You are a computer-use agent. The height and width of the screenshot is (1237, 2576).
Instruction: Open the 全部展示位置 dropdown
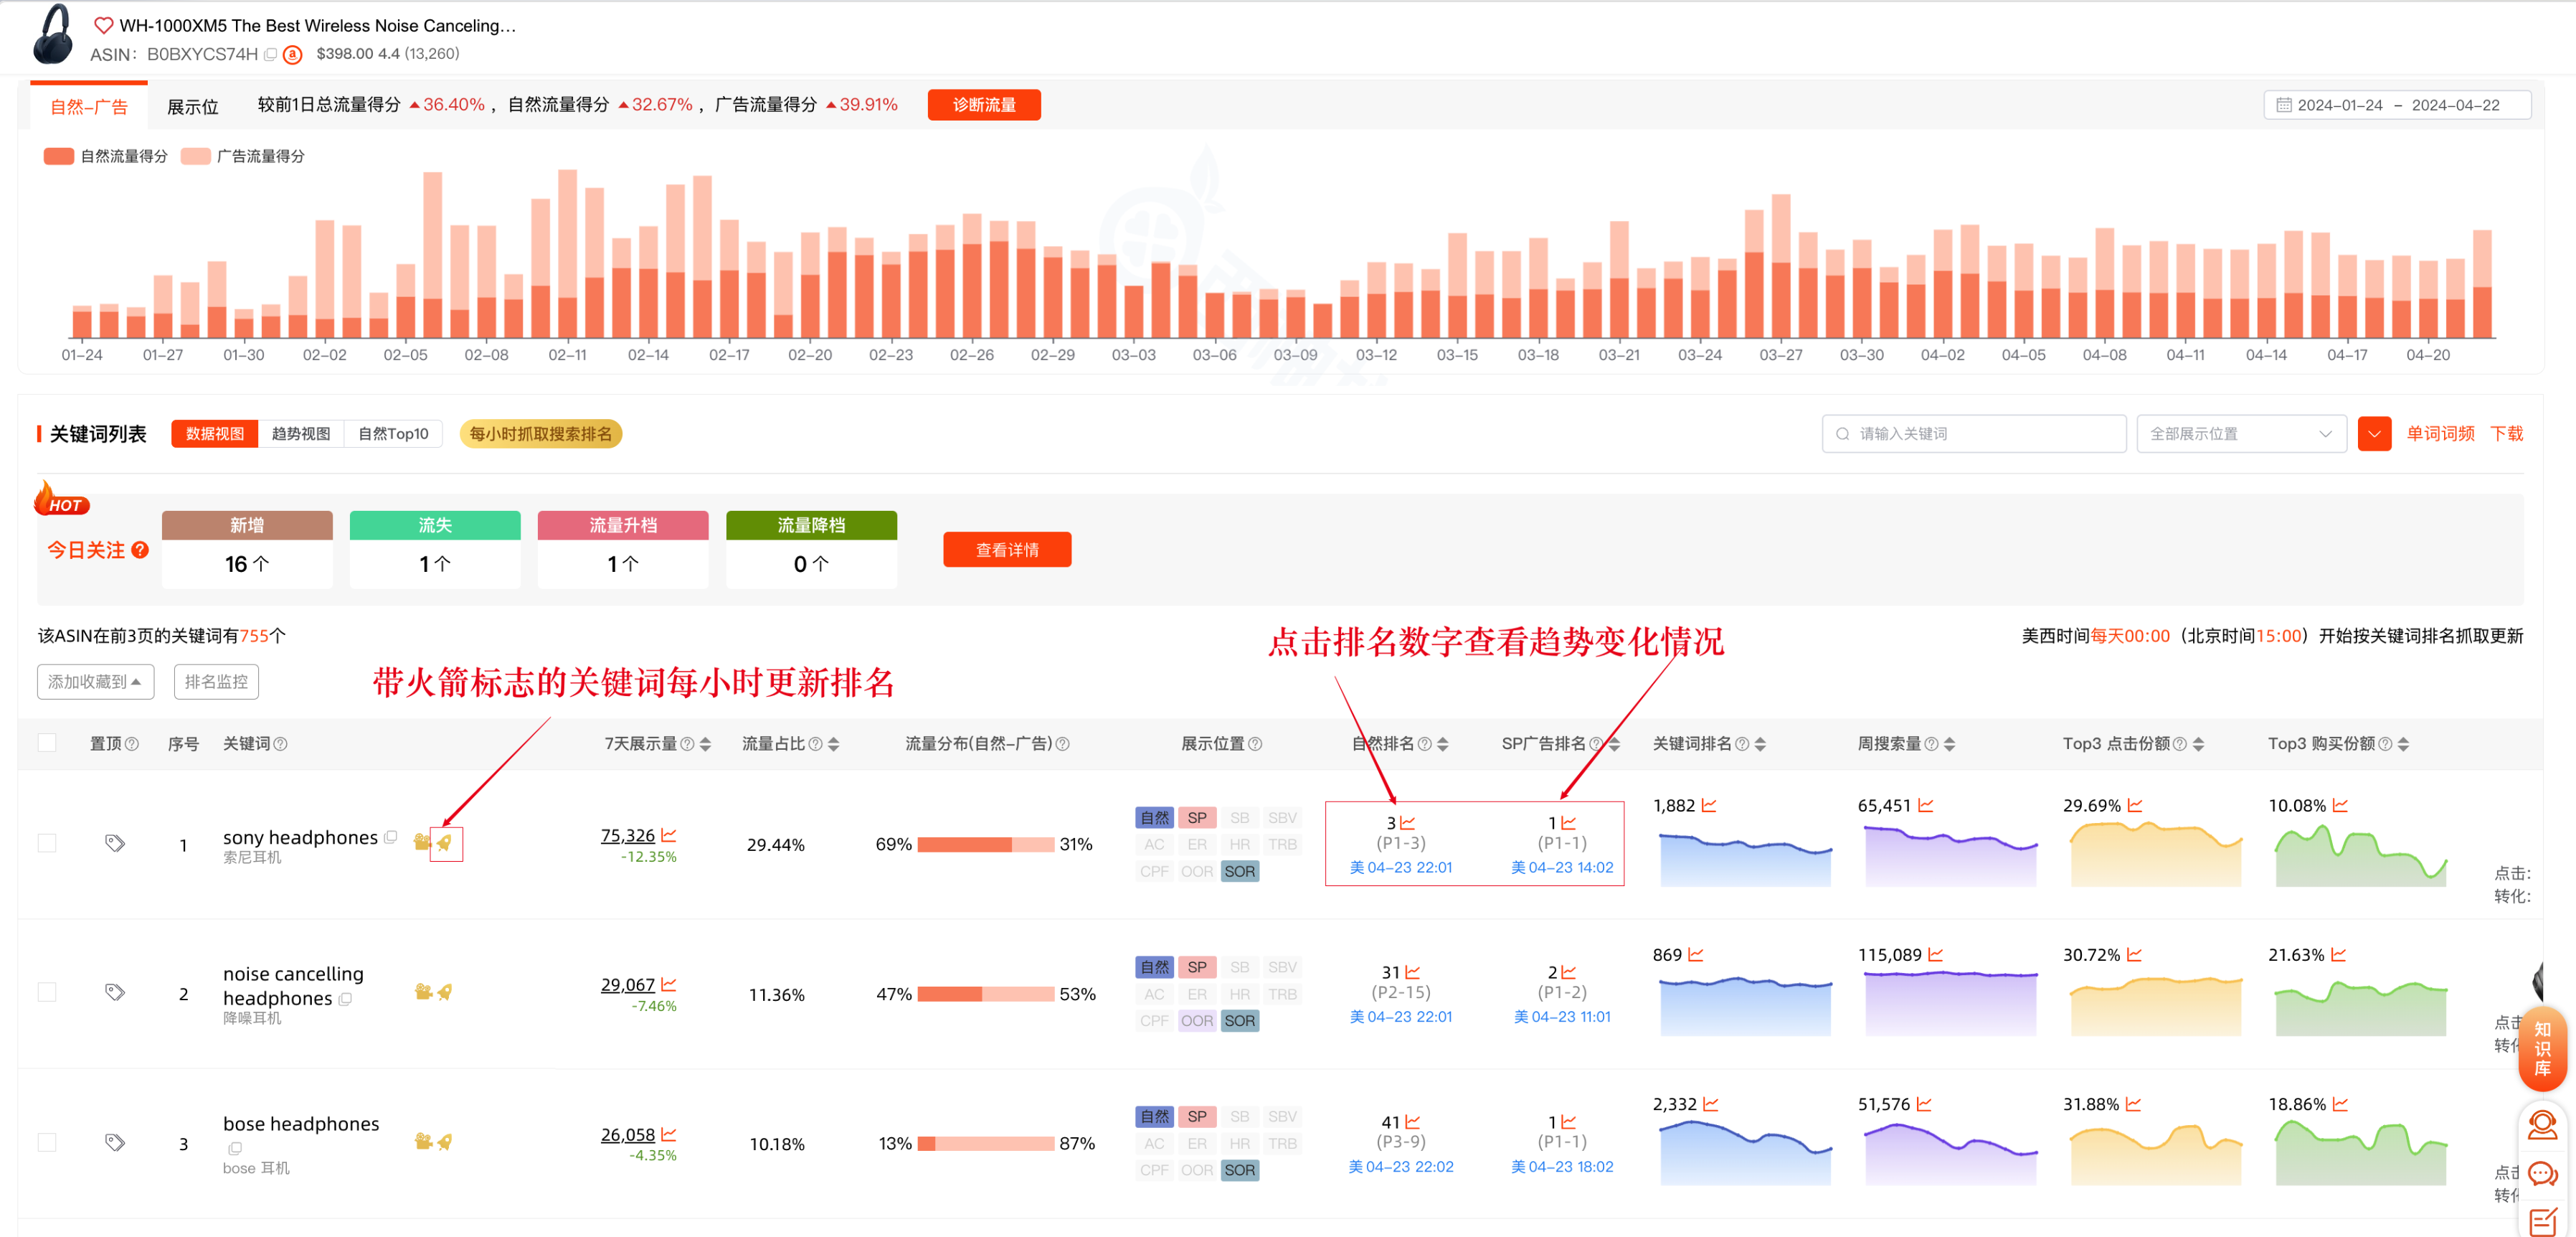point(2241,433)
